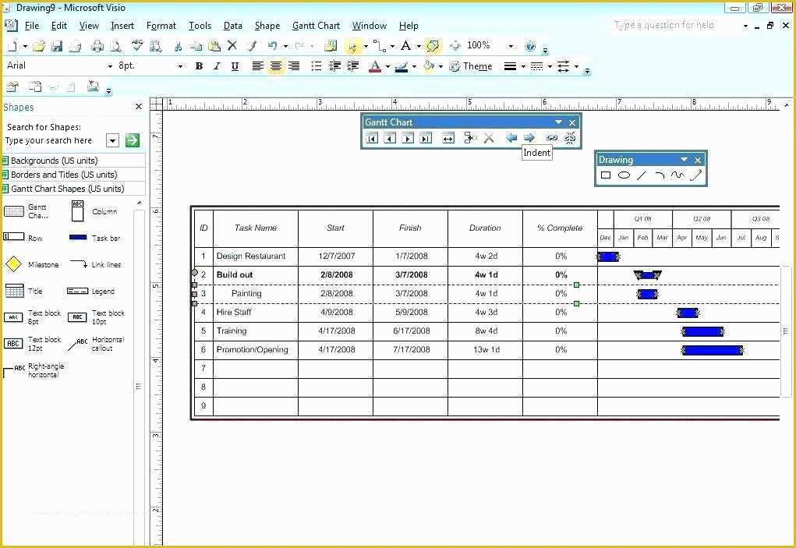Click the Spelling check icon
The image size is (796, 548).
click(x=137, y=45)
